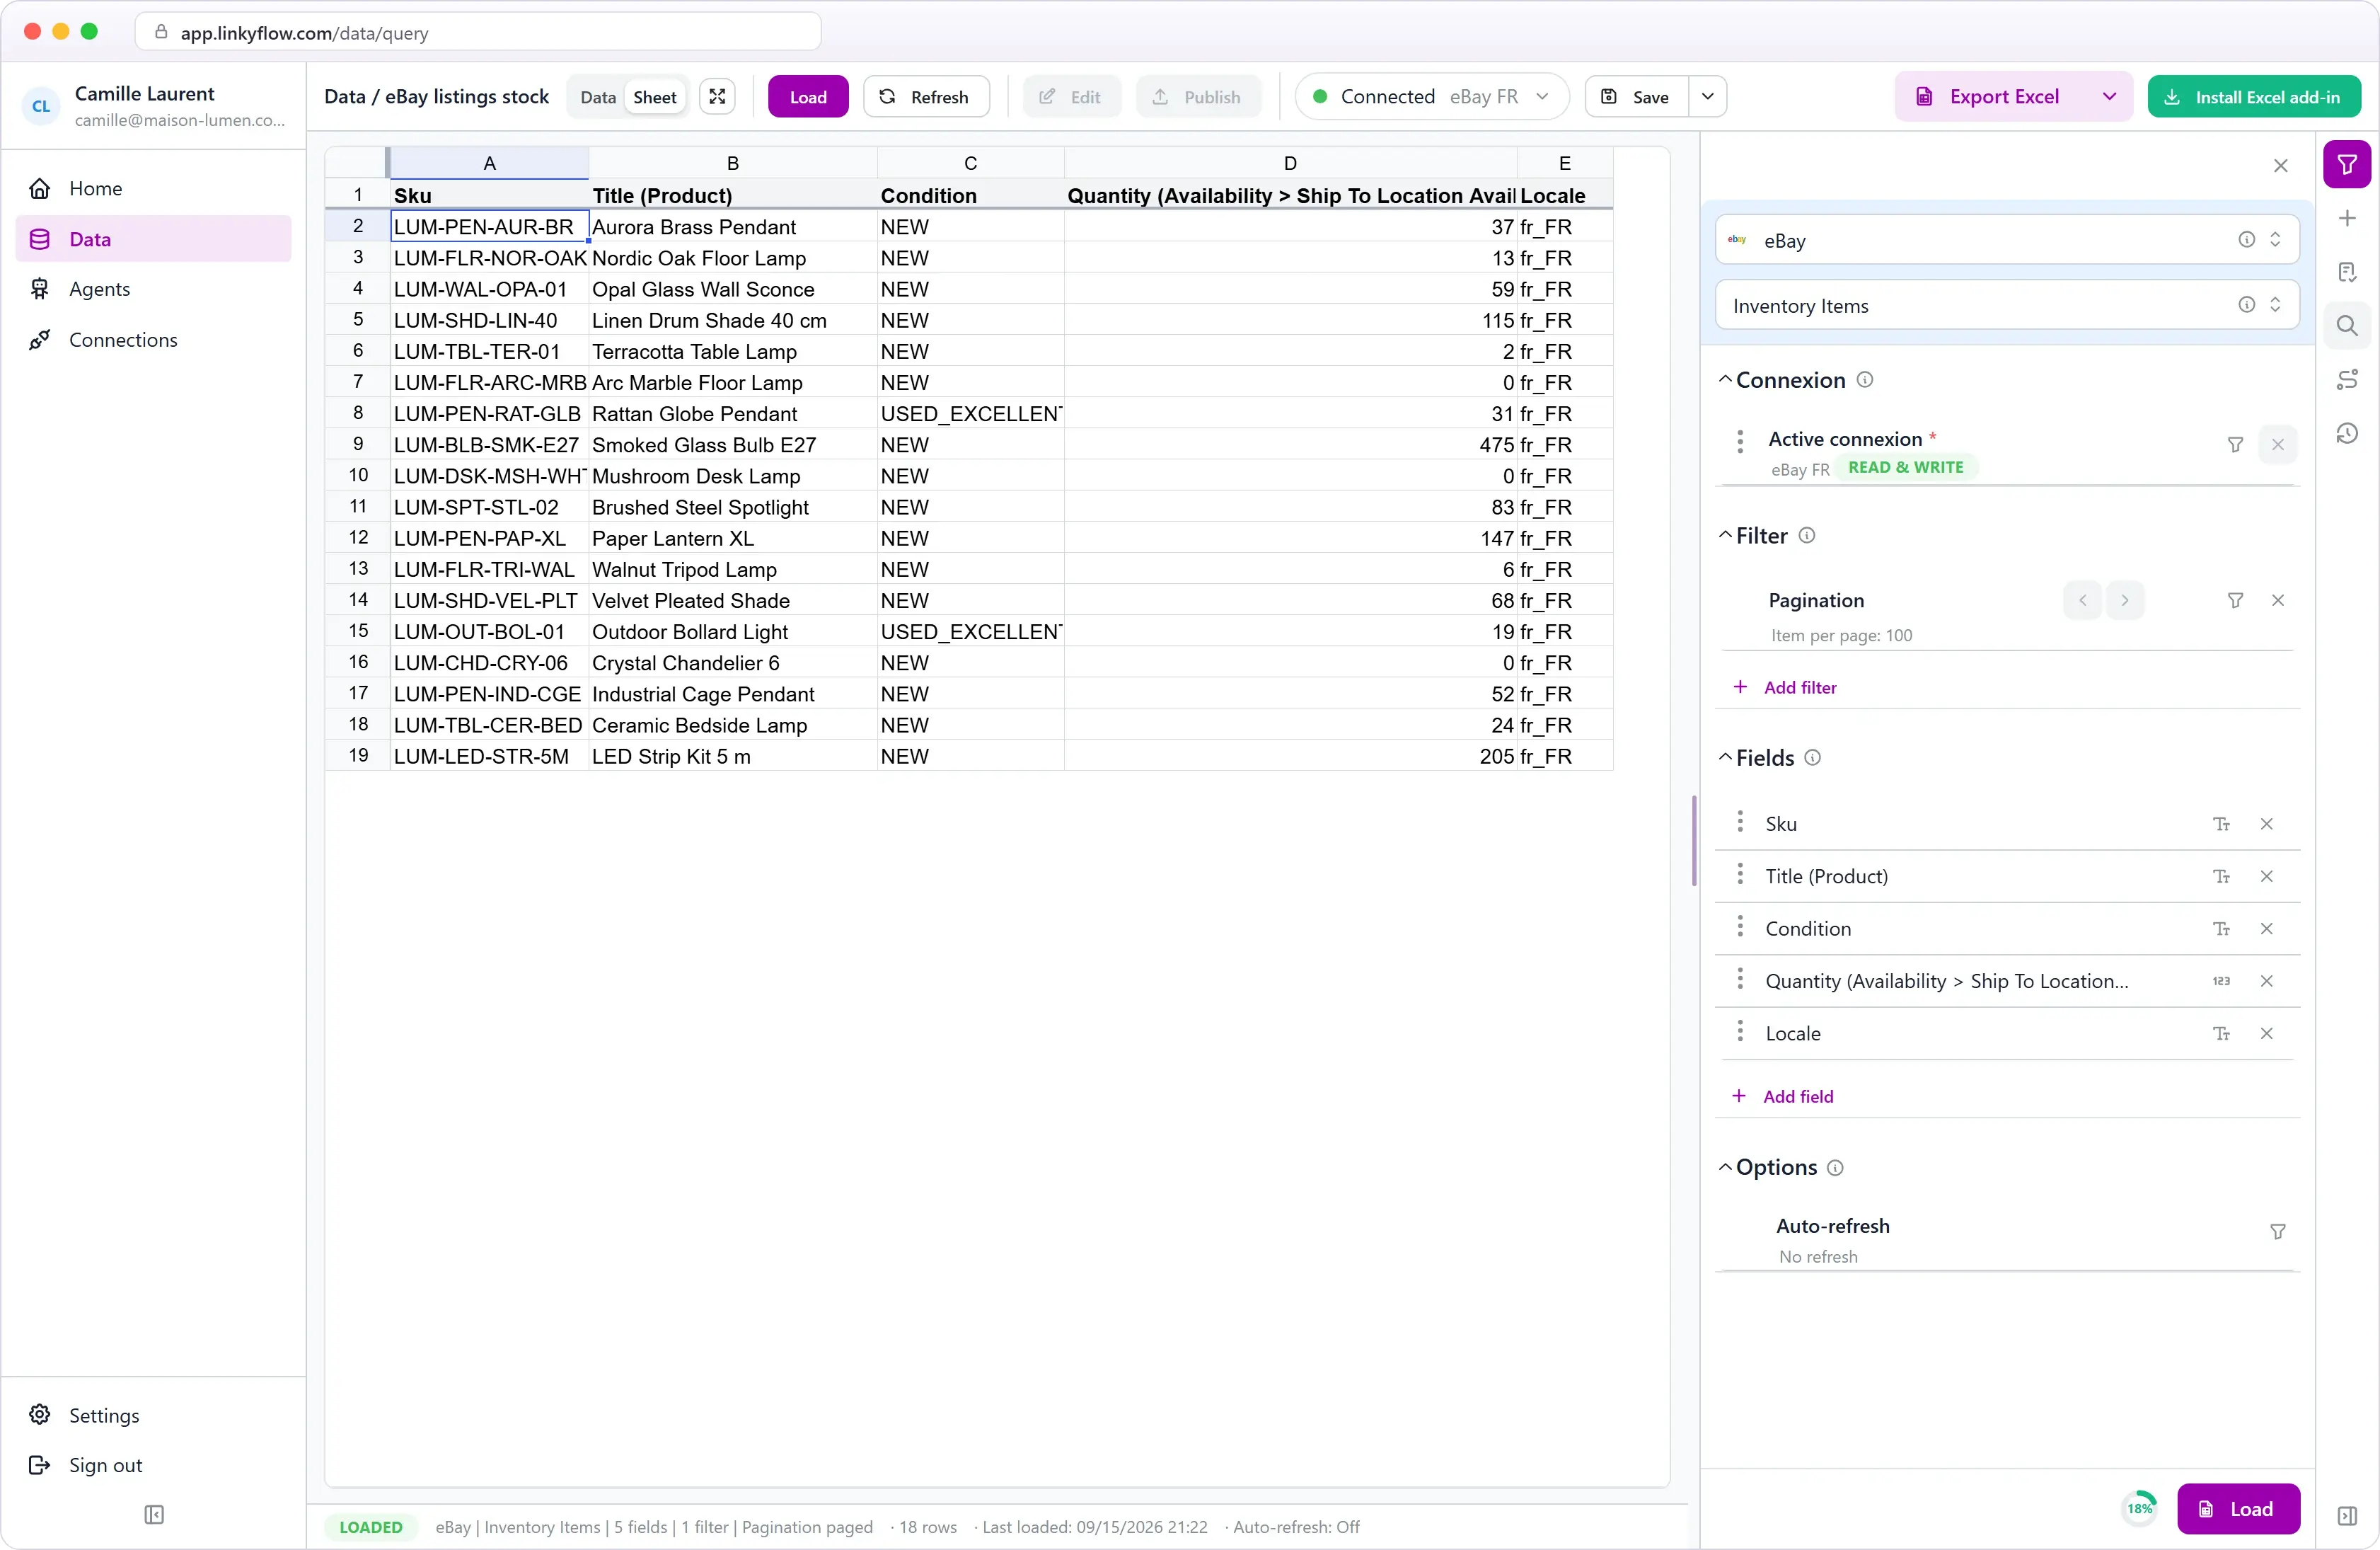Open the Connected eBay FR dropdown
The height and width of the screenshot is (1550, 2380).
[x=1431, y=97]
